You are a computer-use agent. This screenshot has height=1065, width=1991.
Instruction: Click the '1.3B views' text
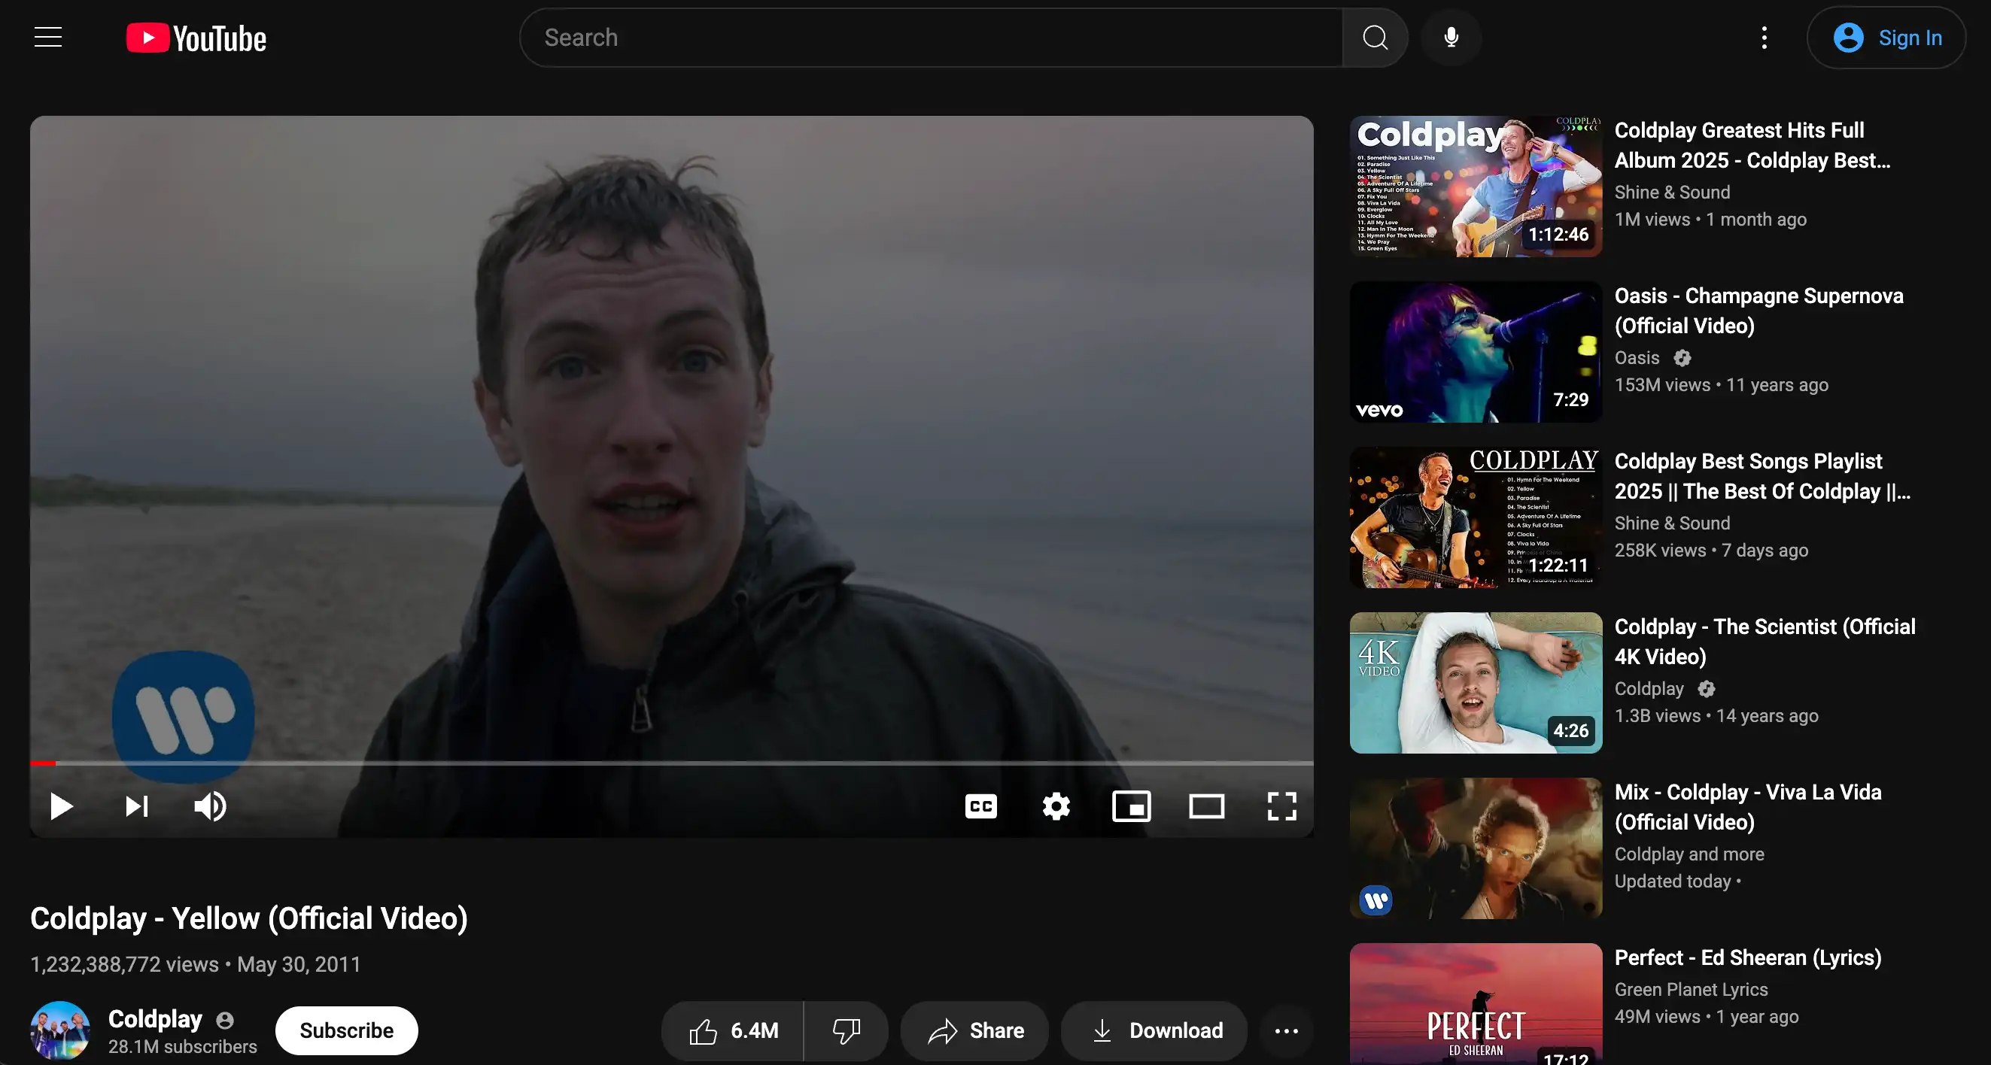point(1658,716)
